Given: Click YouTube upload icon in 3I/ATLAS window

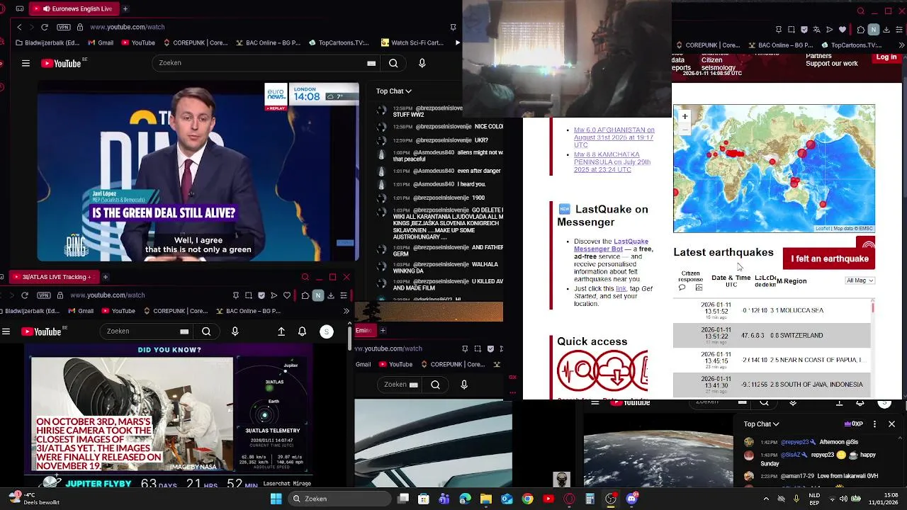Looking at the screenshot, I should (281, 331).
